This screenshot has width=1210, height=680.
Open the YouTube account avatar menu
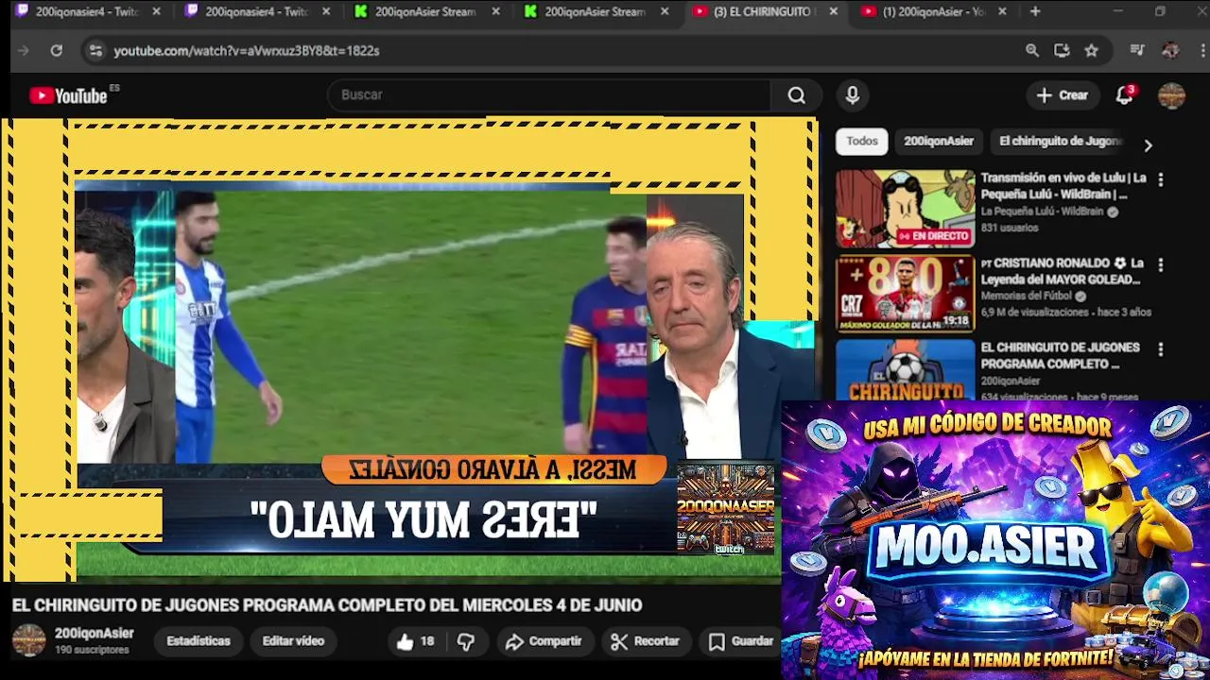[x=1172, y=95]
